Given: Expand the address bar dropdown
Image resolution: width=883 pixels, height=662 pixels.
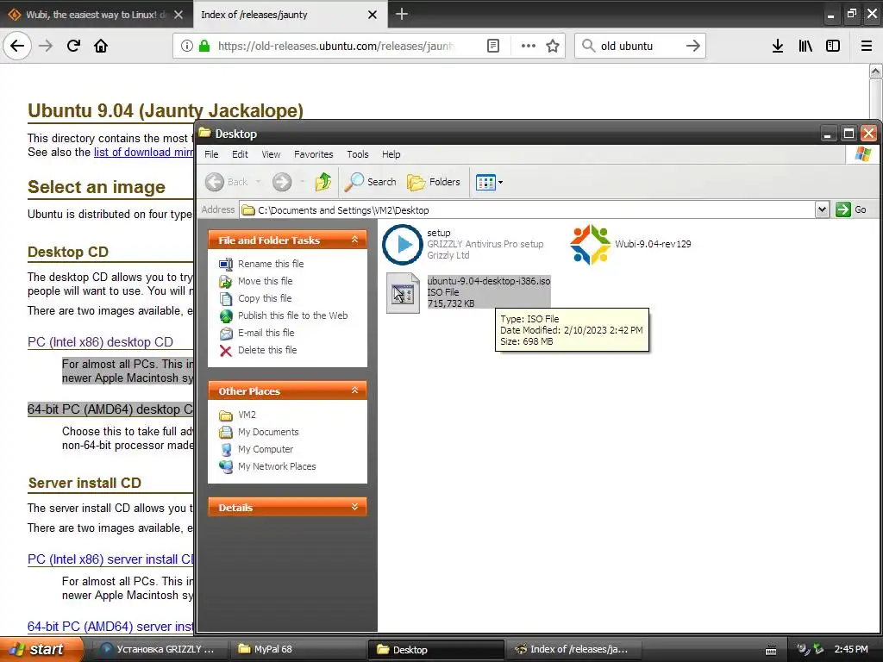Looking at the screenshot, I should coord(822,209).
